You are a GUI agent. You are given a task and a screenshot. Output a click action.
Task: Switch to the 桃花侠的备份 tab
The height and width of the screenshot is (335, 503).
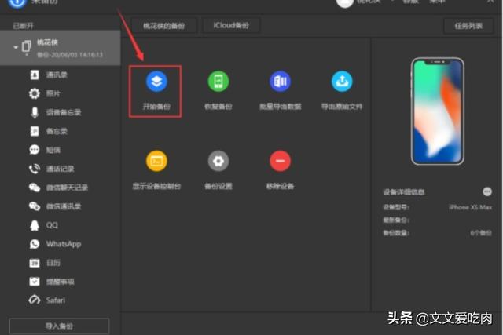tap(164, 26)
